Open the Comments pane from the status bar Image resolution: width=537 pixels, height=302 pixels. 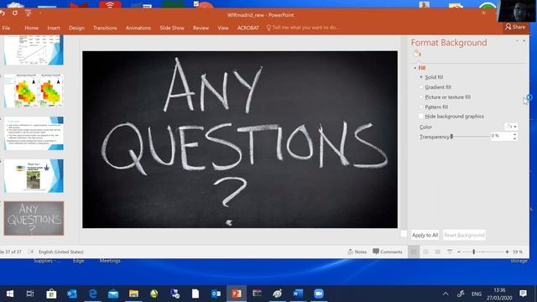coord(388,252)
